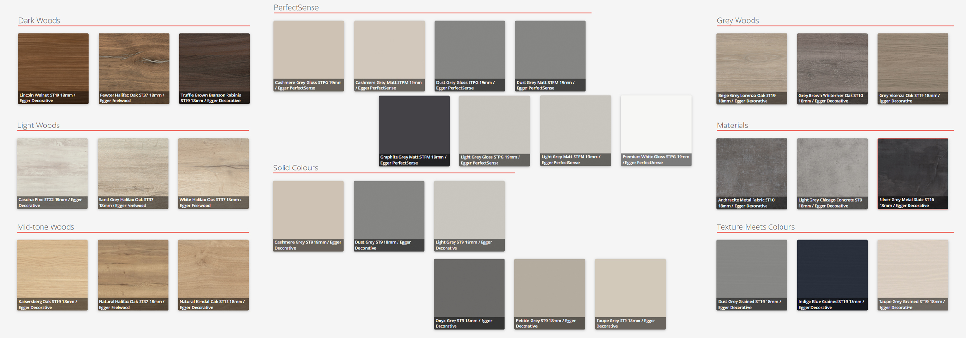The width and height of the screenshot is (966, 338).
Task: Pick Silver Grey Metal Slate ST16
Action: pos(913,174)
